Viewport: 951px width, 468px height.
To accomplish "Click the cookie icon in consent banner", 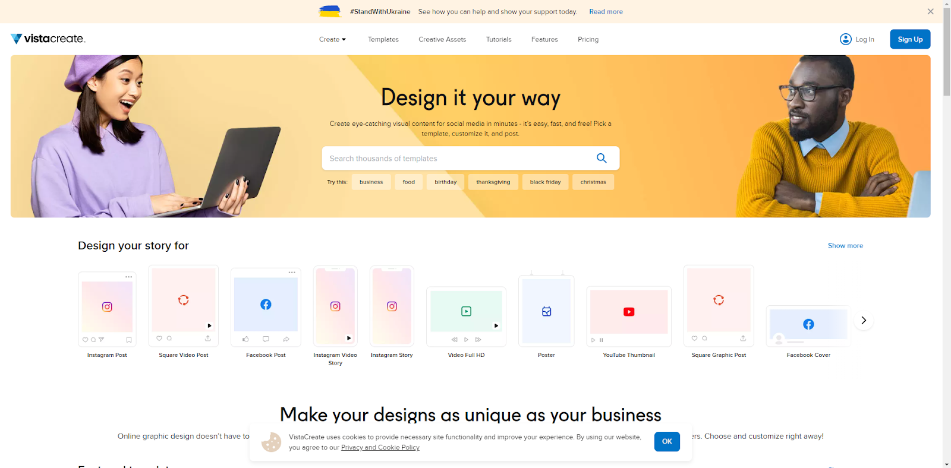I will [271, 442].
